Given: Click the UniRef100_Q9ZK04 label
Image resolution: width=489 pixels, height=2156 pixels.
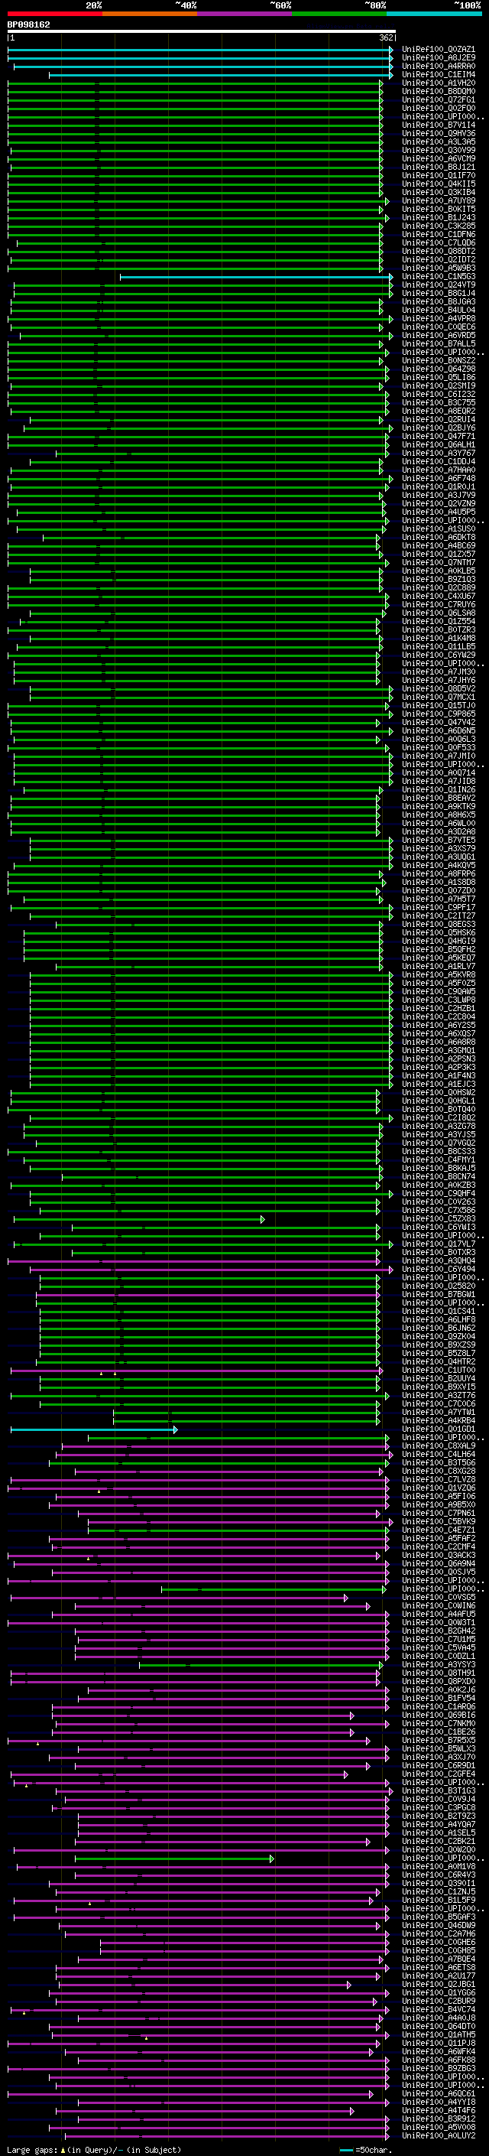Looking at the screenshot, I should (438, 1337).
